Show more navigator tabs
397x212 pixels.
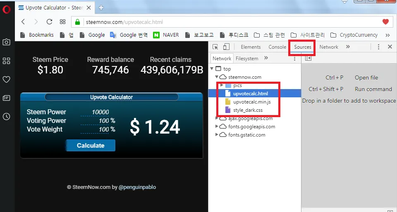266,58
